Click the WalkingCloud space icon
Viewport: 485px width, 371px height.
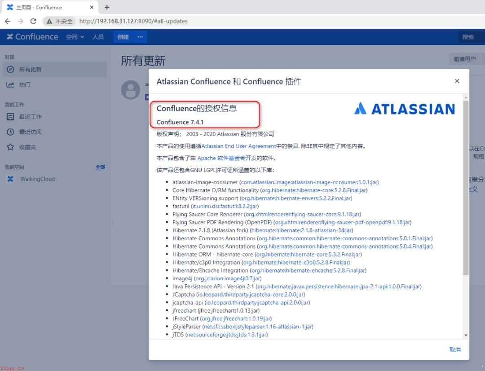click(x=10, y=179)
